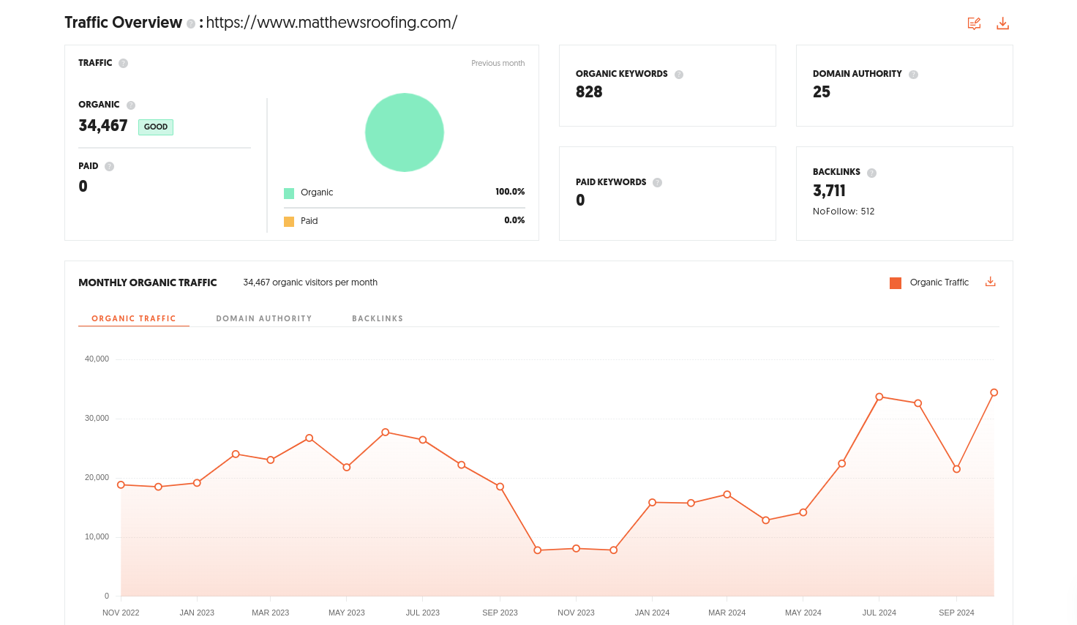Click the 40,000 y-axis label
The height and width of the screenshot is (625, 1077).
97,359
